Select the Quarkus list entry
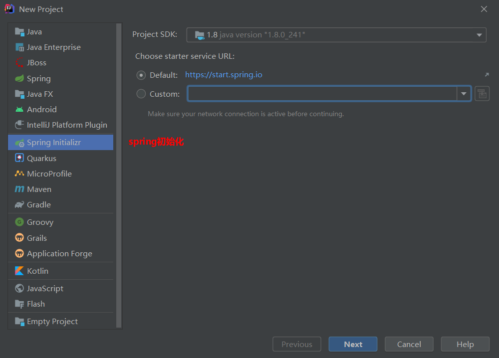Viewport: 499px width, 358px height. pyautogui.click(x=60, y=158)
